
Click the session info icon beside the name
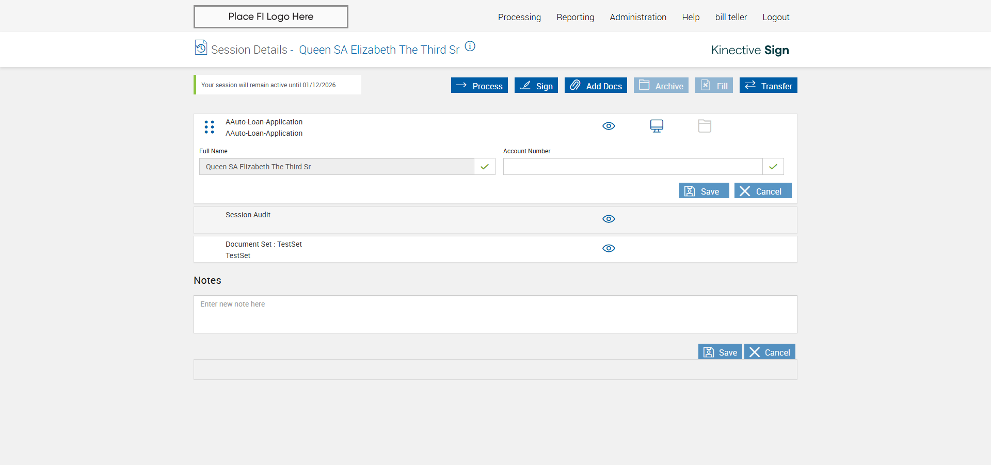pos(470,46)
